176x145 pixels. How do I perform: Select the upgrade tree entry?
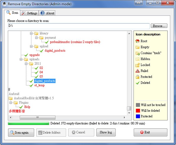(34, 55)
